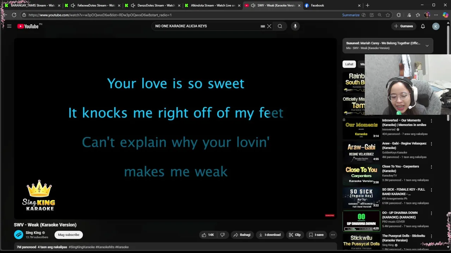
Task: Mute the SWV Weak tab speaker icon
Action: (253, 5)
